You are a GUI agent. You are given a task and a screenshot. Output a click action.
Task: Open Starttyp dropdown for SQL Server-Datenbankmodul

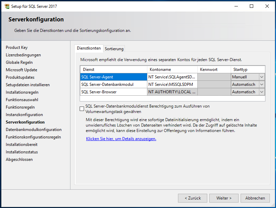tap(262, 84)
